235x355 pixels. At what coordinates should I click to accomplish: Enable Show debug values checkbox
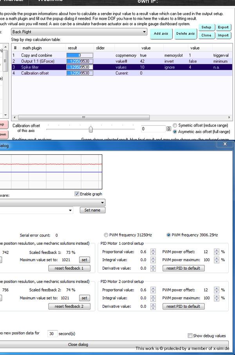coord(190,336)
